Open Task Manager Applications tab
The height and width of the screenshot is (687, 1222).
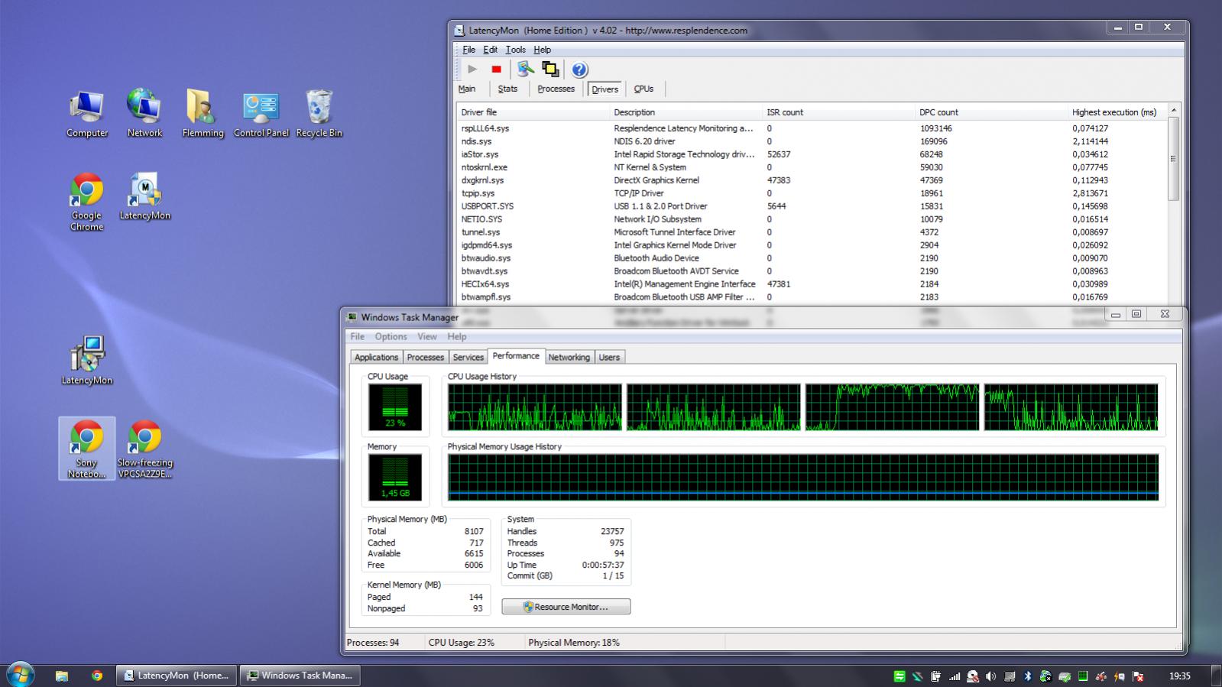coord(376,357)
